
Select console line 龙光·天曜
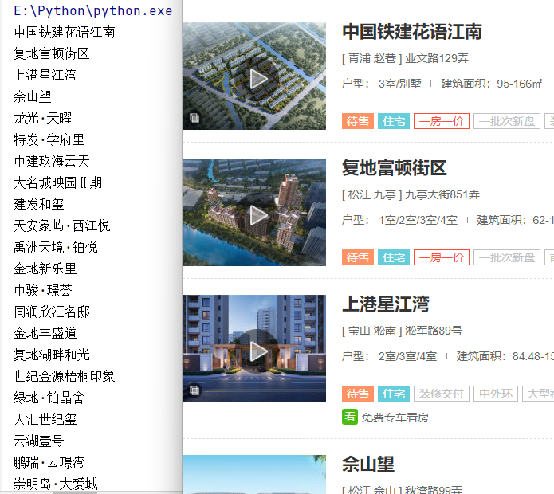tap(42, 118)
